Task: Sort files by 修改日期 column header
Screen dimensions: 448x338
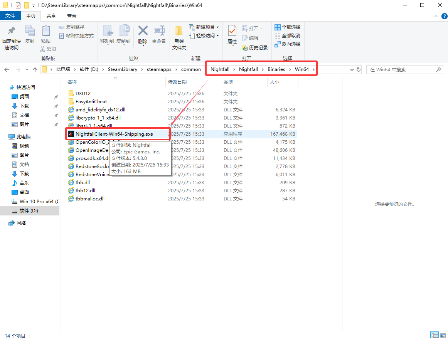Action: pos(194,82)
